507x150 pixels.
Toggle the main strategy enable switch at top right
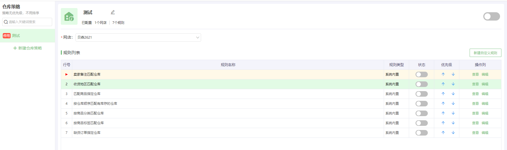(x=491, y=16)
